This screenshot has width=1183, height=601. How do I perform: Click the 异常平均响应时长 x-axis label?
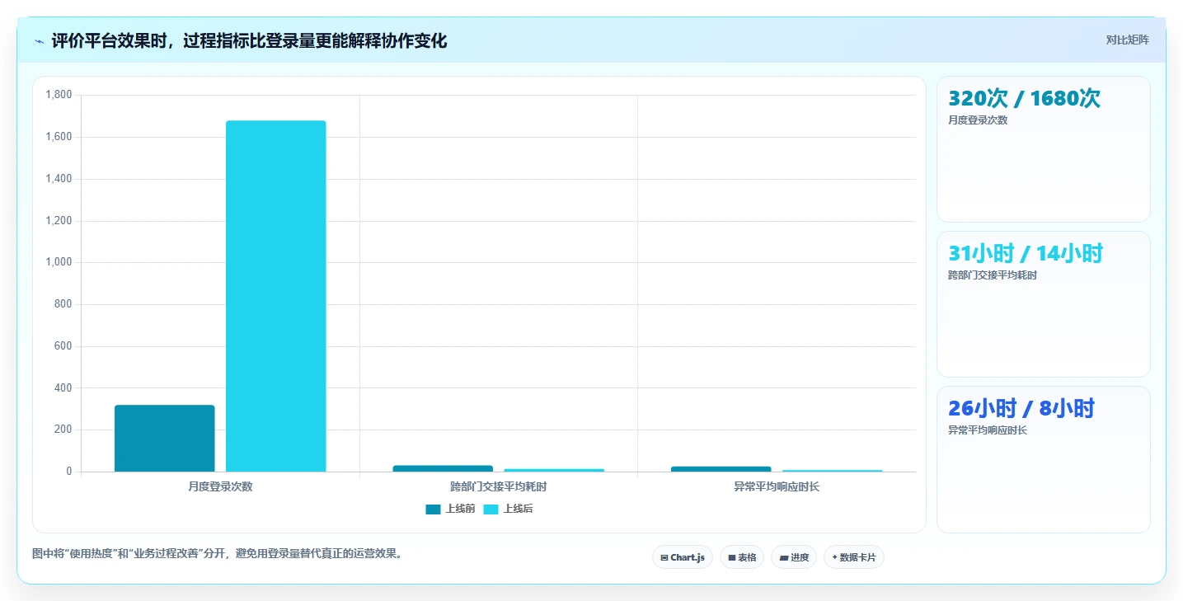[x=777, y=486]
